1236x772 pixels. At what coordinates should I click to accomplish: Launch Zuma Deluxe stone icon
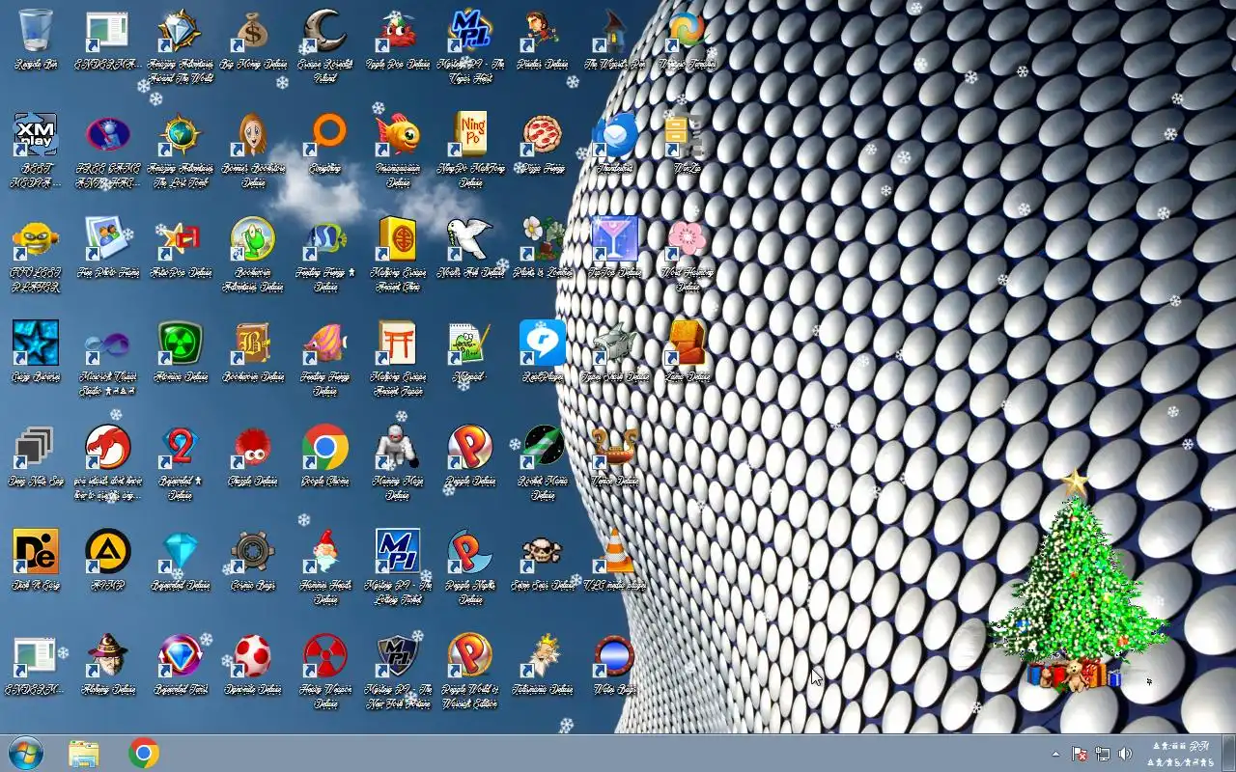(688, 344)
